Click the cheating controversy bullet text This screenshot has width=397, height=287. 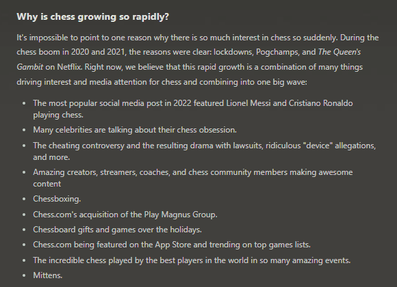pos(205,151)
